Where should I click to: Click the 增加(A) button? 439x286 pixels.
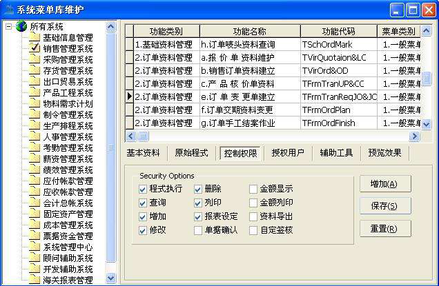point(384,184)
